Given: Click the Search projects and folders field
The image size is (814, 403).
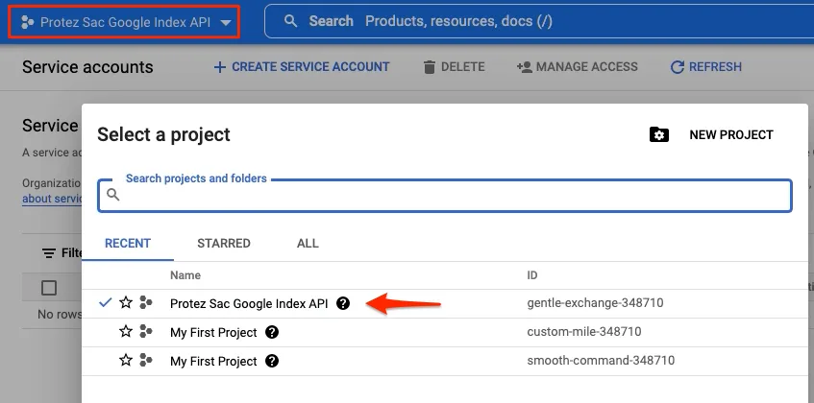Looking at the screenshot, I should 444,196.
